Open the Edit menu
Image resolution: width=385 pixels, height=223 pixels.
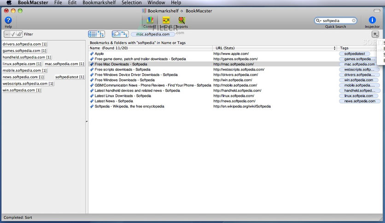tap(72, 3)
